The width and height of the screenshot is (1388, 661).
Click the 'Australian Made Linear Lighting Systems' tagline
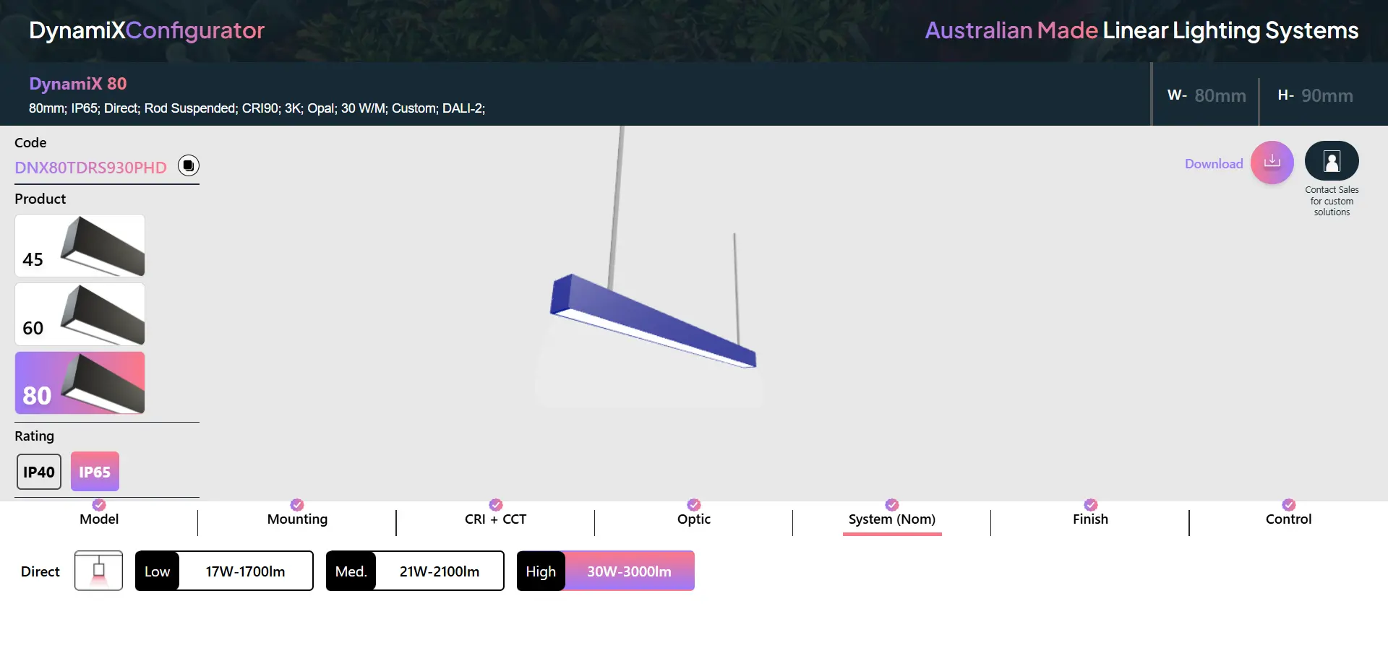pyautogui.click(x=1141, y=30)
